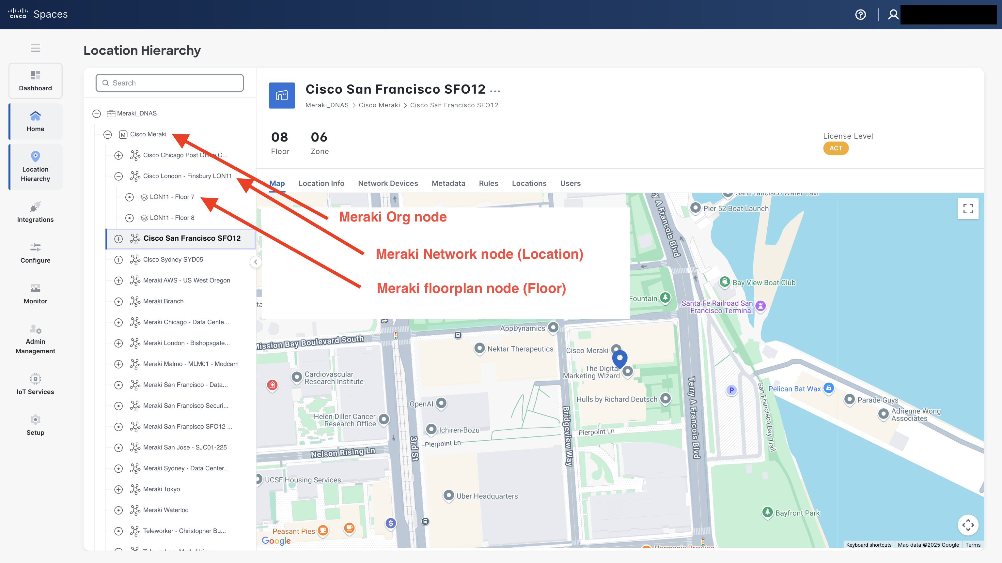Toggle fullscreen on the map
This screenshot has width=1002, height=563.
point(969,209)
